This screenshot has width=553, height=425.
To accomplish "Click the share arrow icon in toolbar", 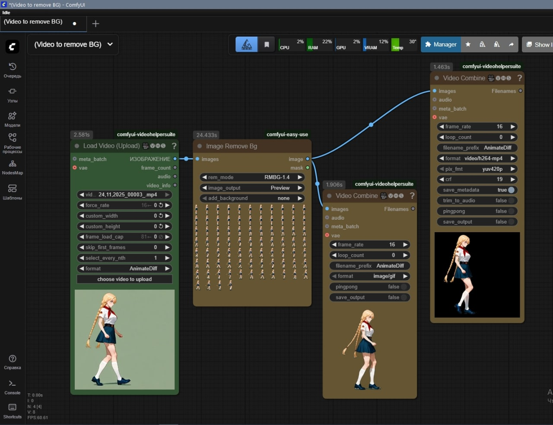I will coord(511,45).
